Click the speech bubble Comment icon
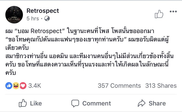This screenshot has height=112, width=182. pyautogui.click(x=75, y=103)
